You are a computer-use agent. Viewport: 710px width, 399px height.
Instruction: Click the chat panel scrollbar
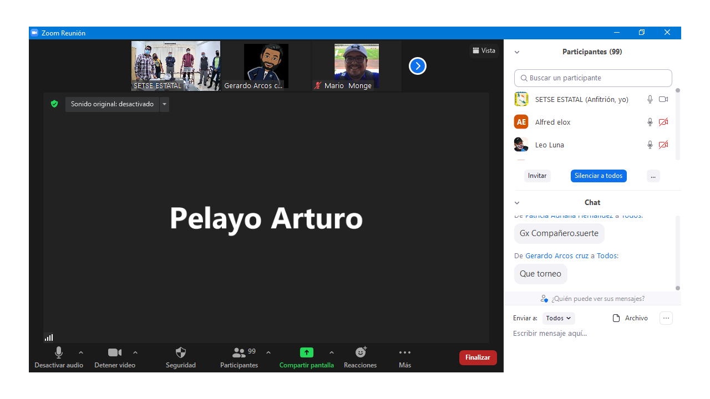(678, 252)
